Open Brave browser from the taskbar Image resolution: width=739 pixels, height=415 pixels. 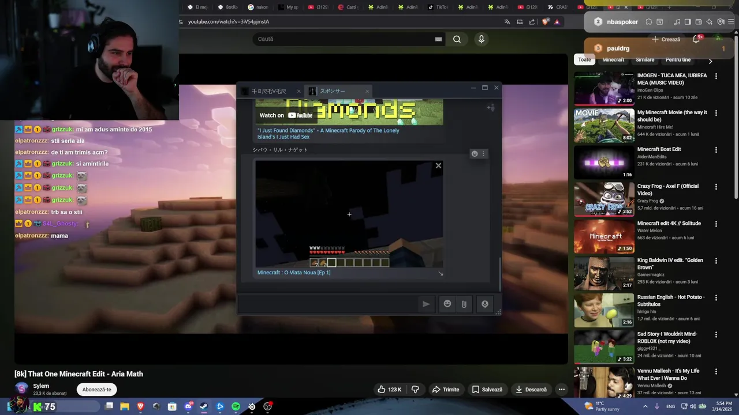pyautogui.click(x=140, y=406)
